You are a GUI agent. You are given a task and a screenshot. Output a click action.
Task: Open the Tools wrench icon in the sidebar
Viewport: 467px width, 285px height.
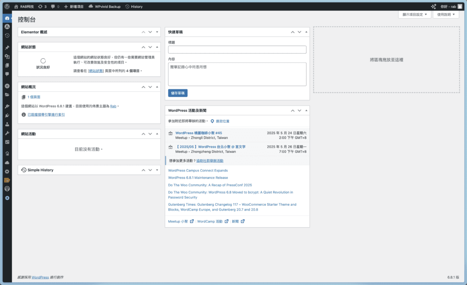(x=6, y=133)
